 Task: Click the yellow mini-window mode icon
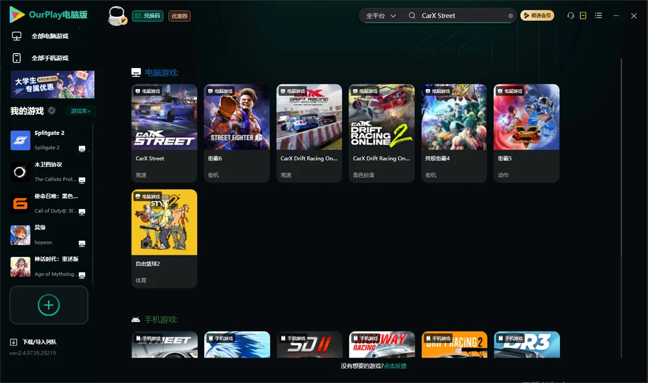[583, 16]
